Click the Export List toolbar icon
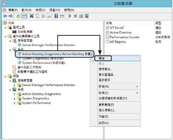Image resolution: width=173 pixels, height=140 pixels. click(x=49, y=16)
